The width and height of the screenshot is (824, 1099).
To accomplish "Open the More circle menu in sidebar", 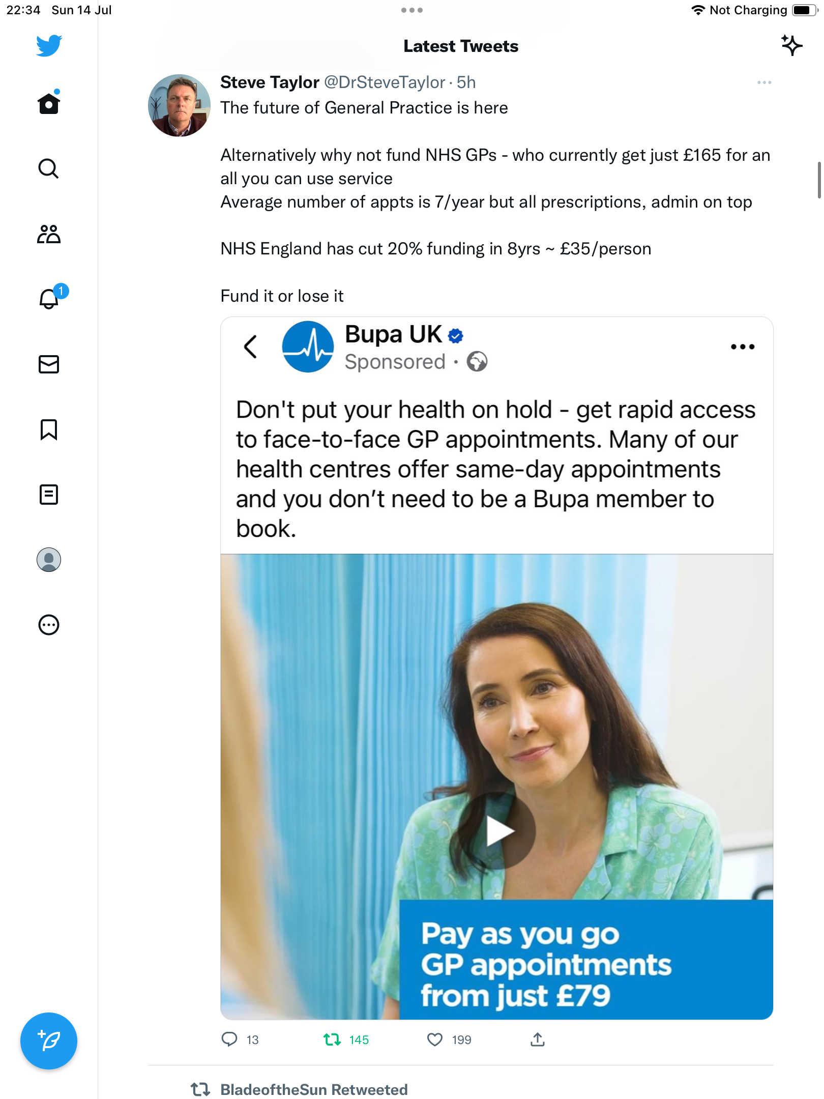I will tap(49, 625).
